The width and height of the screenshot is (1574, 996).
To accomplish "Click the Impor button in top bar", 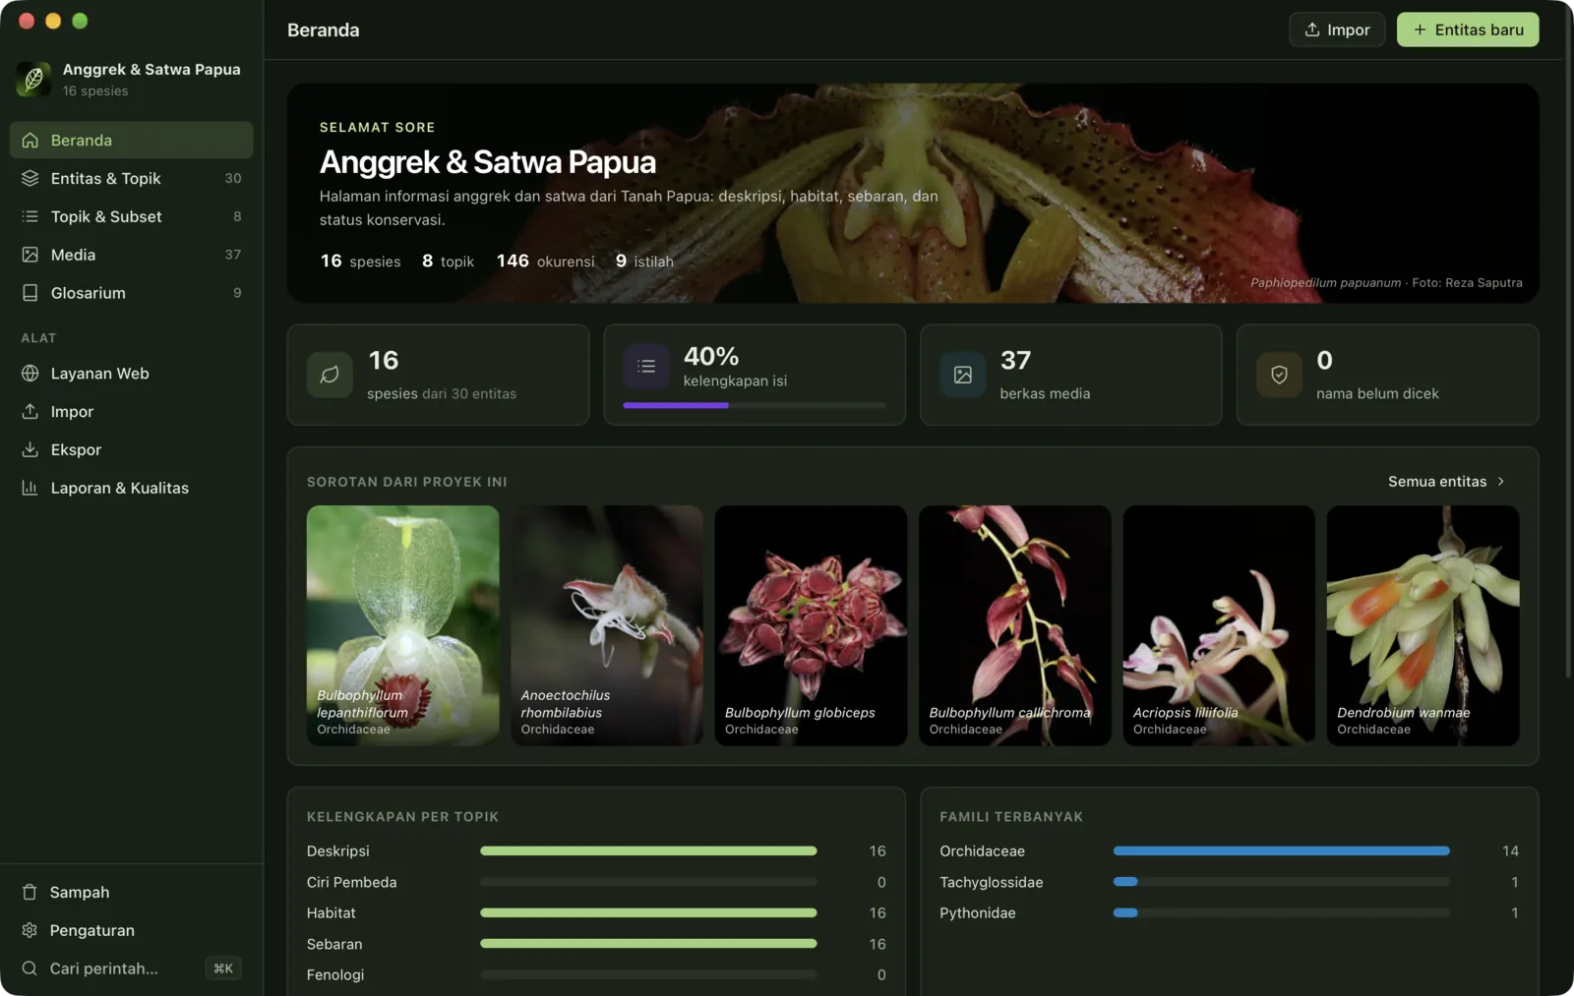I will click(1337, 29).
